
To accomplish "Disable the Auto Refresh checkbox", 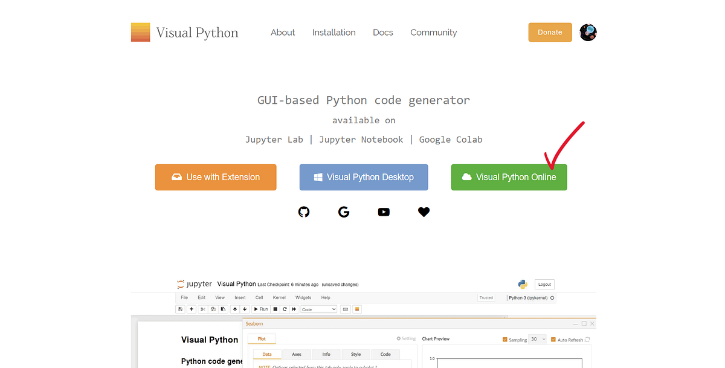I will tap(553, 340).
